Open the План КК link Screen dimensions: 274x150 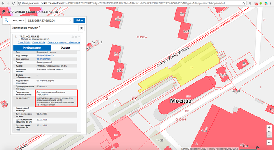(x=39, y=42)
